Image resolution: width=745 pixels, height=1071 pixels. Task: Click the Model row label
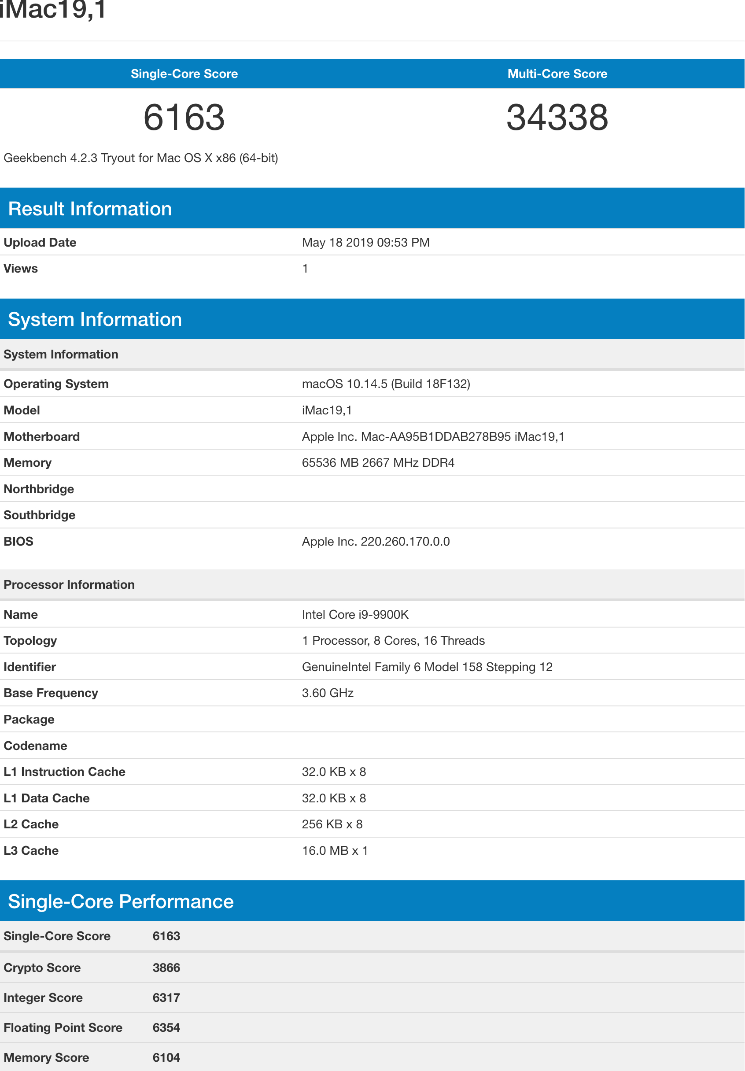pyautogui.click(x=22, y=410)
